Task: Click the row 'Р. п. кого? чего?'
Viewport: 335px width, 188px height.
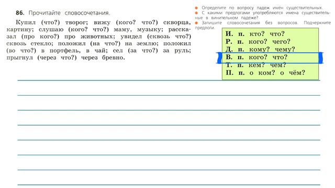Action: pyautogui.click(x=258, y=42)
